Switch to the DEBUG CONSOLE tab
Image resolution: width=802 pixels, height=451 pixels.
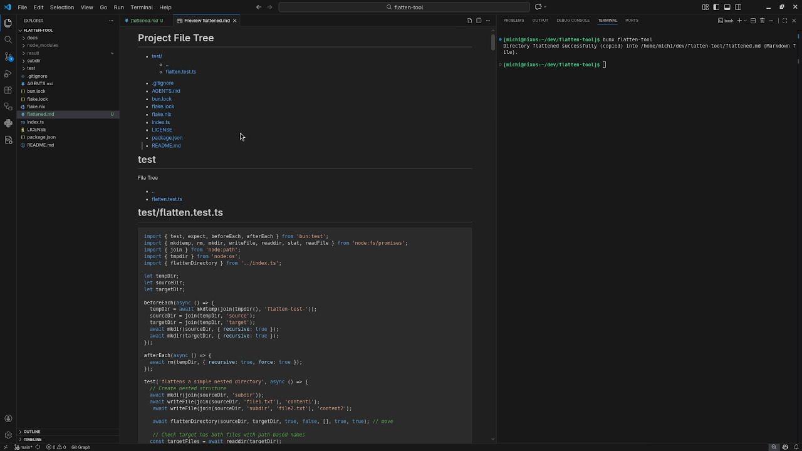pyautogui.click(x=573, y=21)
